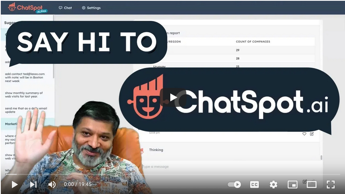The image size is (345, 194).
Task: Toggle the autoplay switch
Action: click(234, 184)
